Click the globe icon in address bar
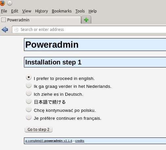The width and height of the screenshot is (166, 150). 16,30
